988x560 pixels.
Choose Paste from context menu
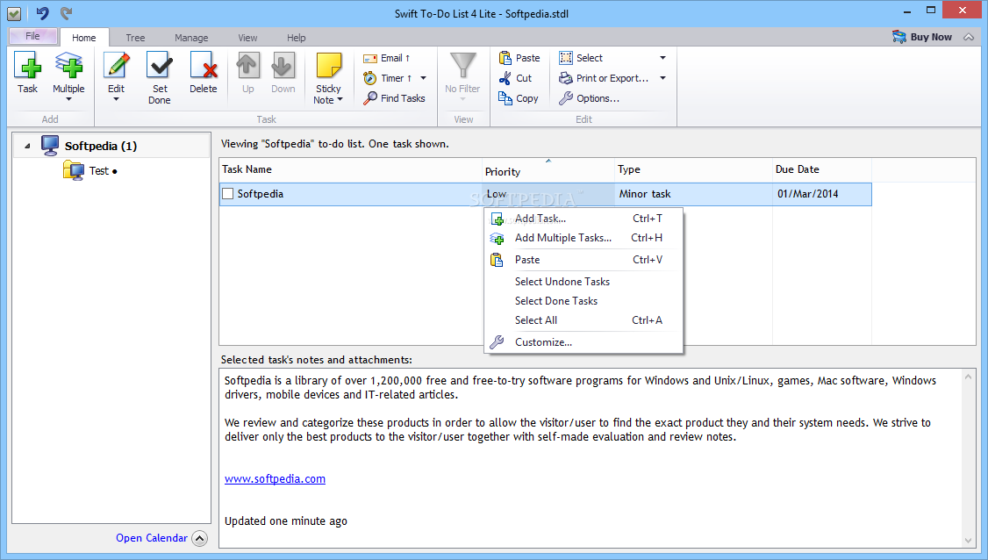click(x=583, y=260)
